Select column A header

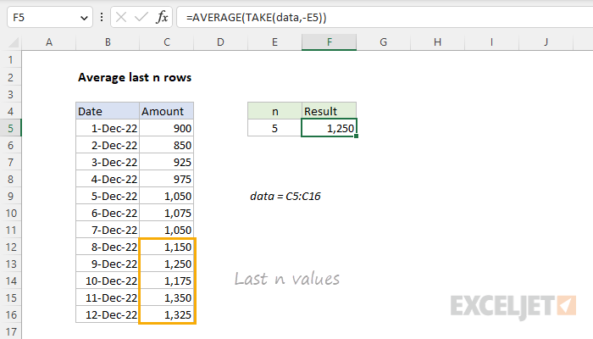click(49, 42)
